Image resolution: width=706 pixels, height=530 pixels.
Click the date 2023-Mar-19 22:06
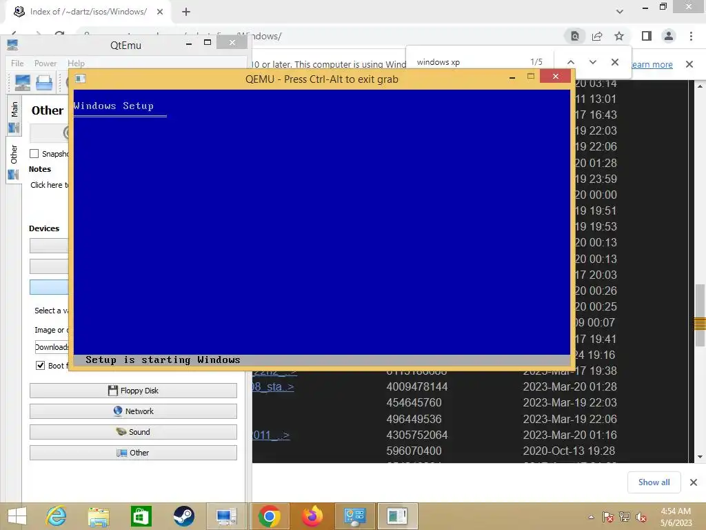[569, 419]
